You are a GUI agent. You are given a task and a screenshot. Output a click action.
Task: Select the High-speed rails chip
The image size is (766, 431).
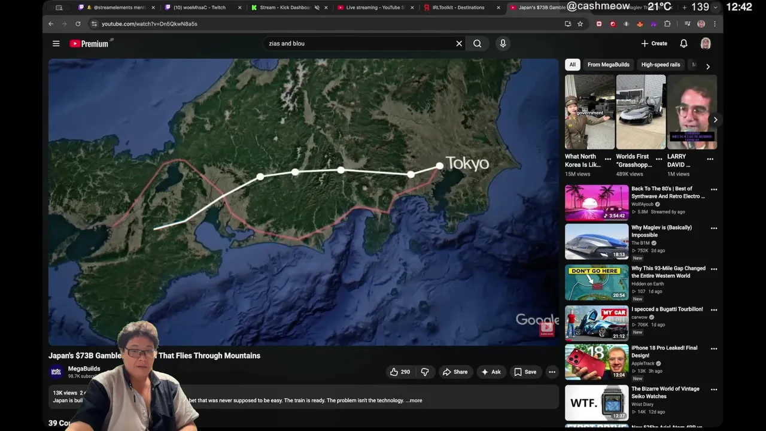pos(661,65)
